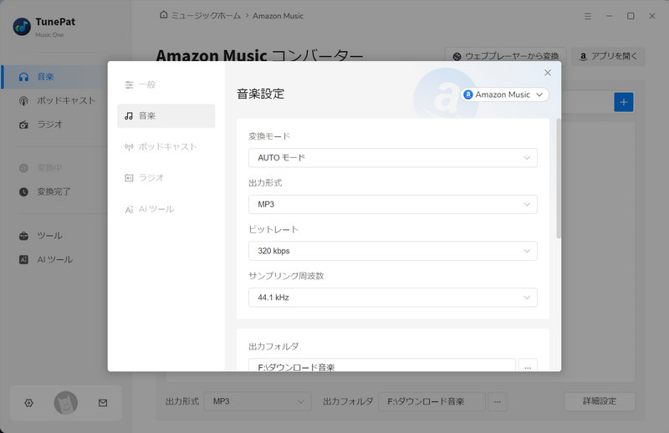Expand the ビットレート 320 kbps dropdown
Viewport: 669px width, 433px height.
(x=392, y=251)
